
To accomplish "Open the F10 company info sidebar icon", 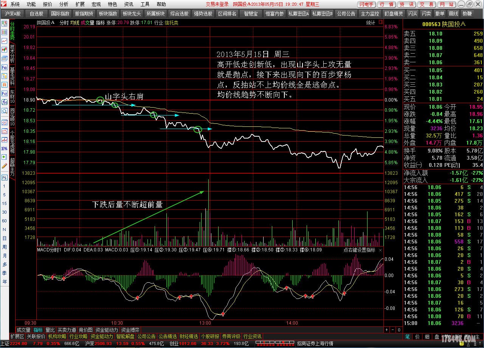I will [x=5, y=67].
